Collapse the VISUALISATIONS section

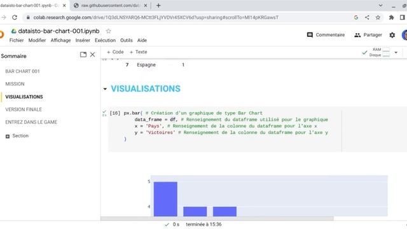105,89
